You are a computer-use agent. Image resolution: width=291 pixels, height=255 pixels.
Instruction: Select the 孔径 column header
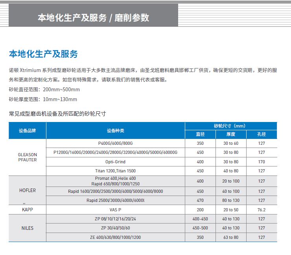262,134
